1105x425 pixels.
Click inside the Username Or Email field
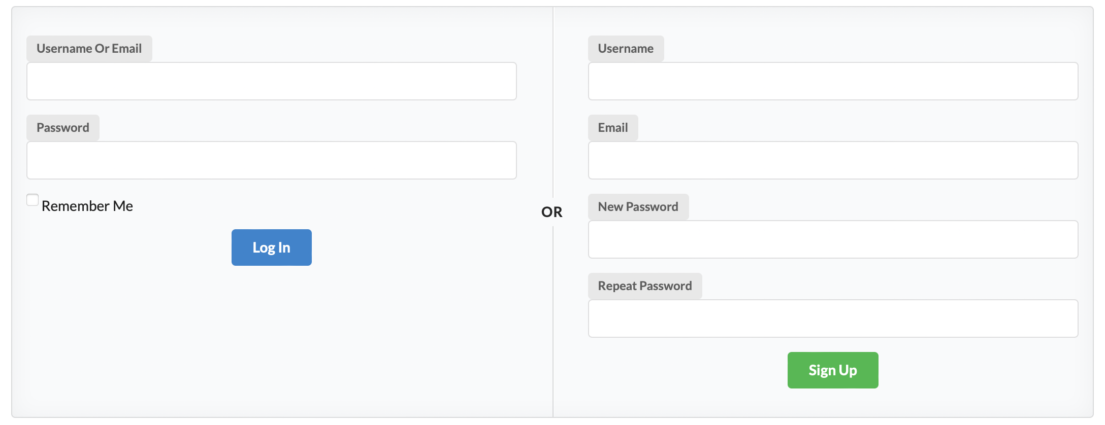[x=271, y=81]
